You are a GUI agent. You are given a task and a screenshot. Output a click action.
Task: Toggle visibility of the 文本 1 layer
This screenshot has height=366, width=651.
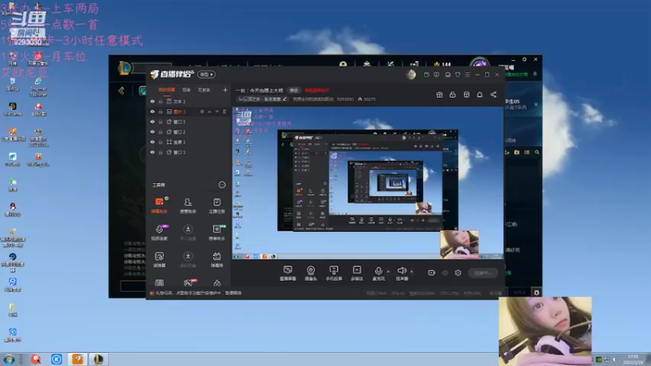coord(152,102)
